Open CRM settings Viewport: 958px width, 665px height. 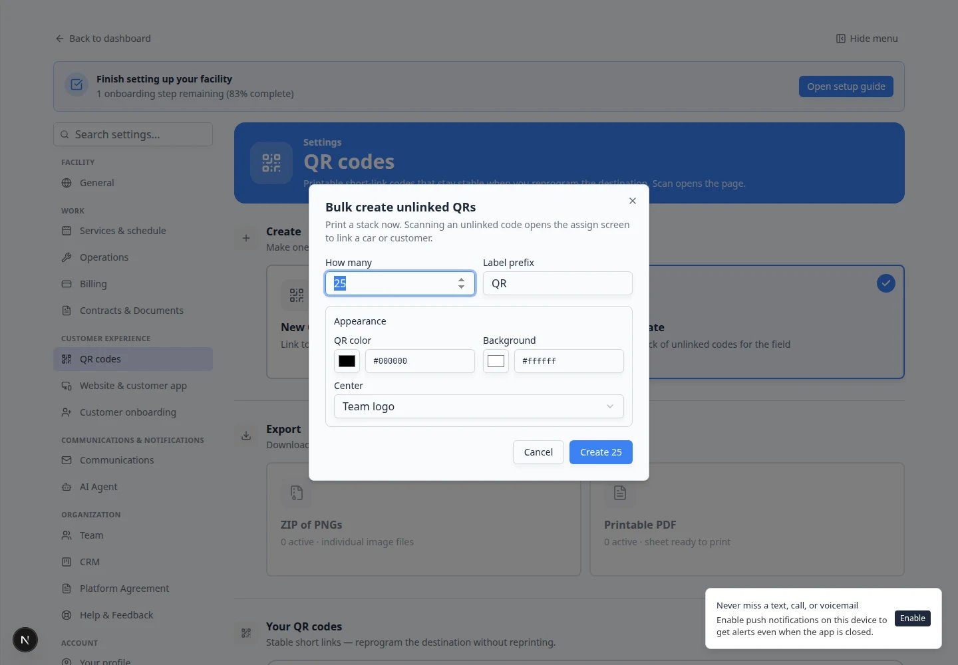(133, 562)
